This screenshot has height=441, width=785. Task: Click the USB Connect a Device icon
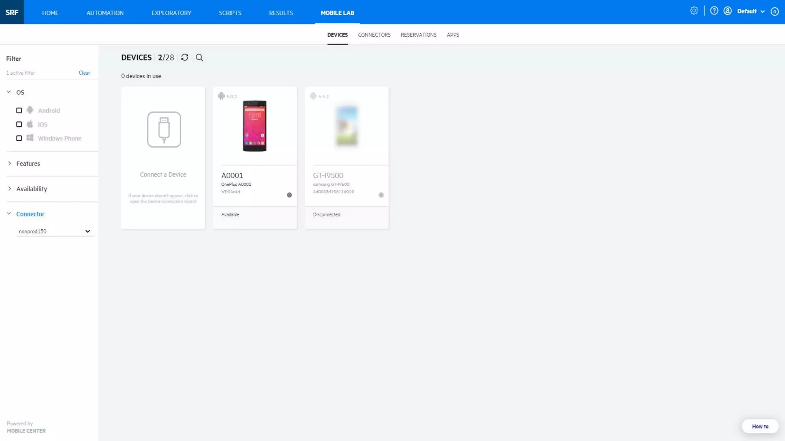coord(164,129)
